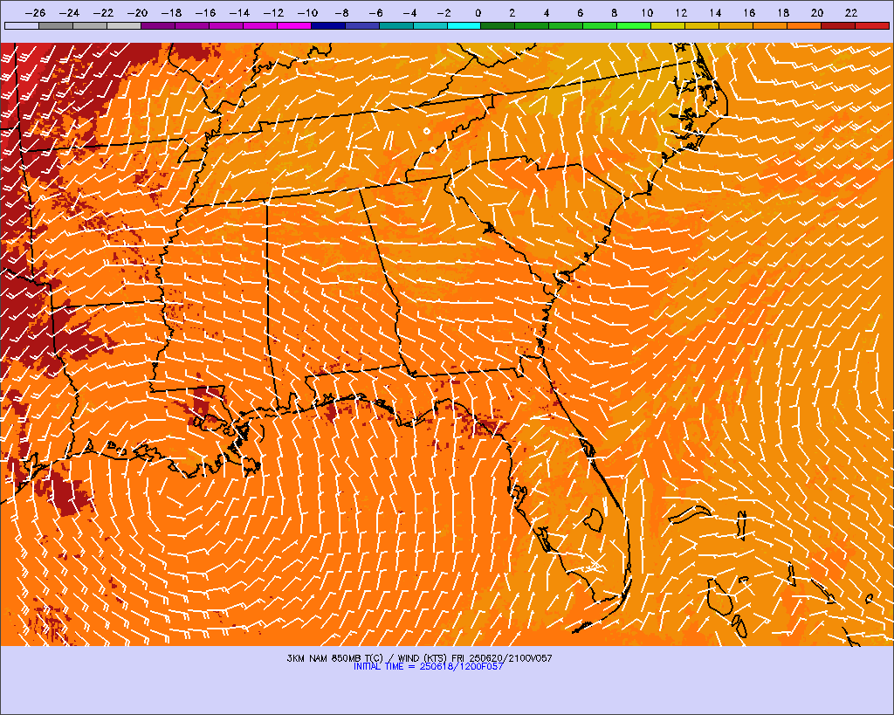Click the bright green swatch between 8 and 10
Screen dimensions: 894x715
point(634,25)
